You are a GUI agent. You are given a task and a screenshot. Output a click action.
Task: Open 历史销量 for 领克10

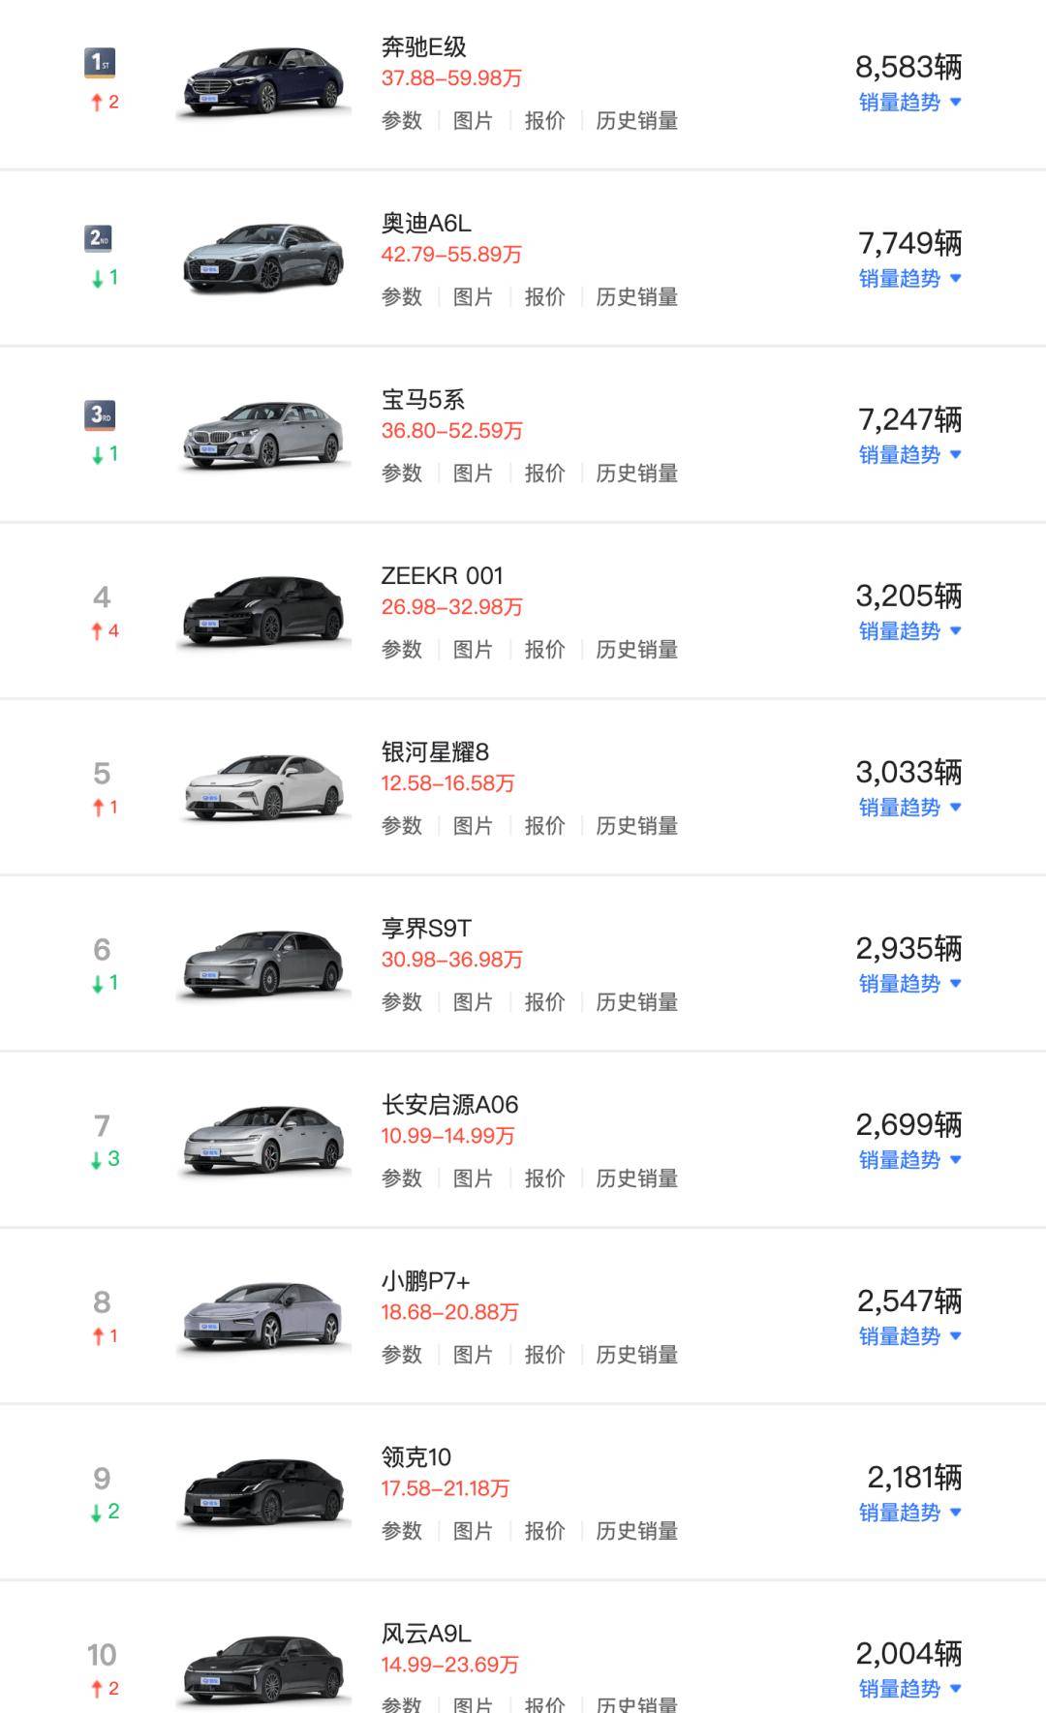tap(636, 1531)
